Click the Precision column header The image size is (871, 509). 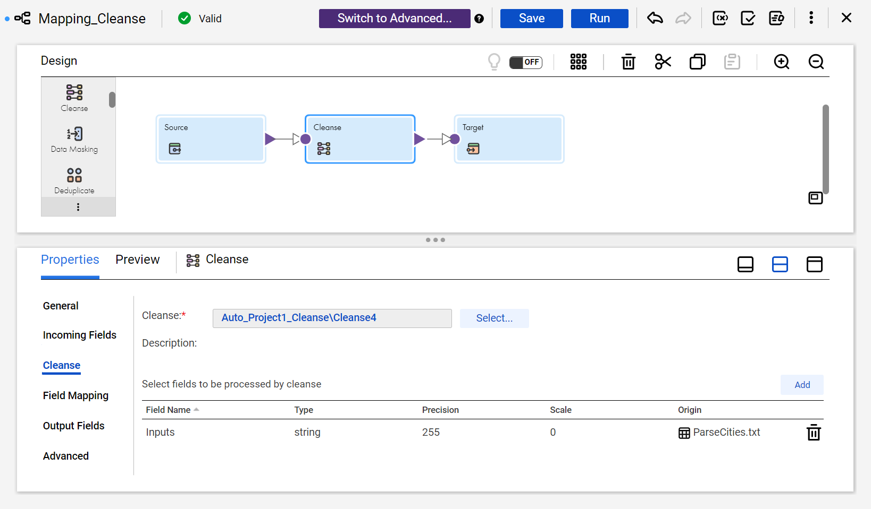click(x=440, y=410)
